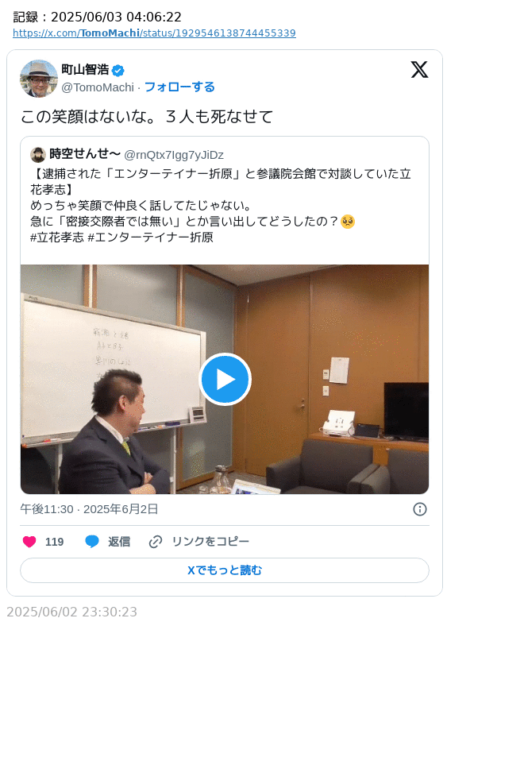Click フォローする follow link
Screen dimensions: 524x761
[x=179, y=87]
